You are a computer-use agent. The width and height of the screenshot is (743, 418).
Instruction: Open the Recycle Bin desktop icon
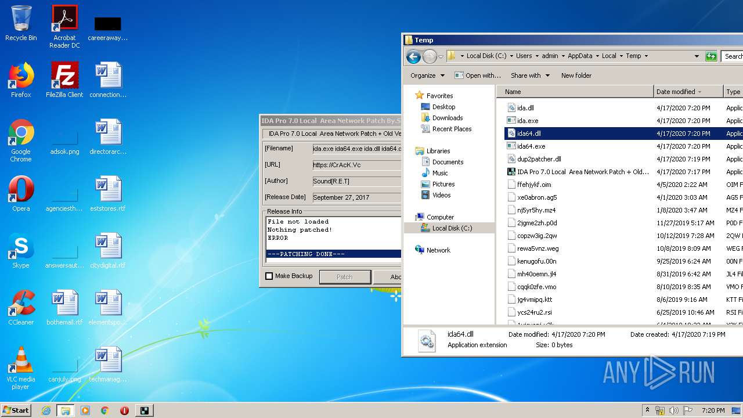click(21, 23)
